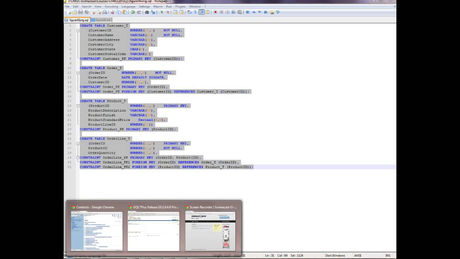Viewport: 460px width, 259px height.
Task: Click the Zoom In toolbar icon
Action: click(x=162, y=12)
